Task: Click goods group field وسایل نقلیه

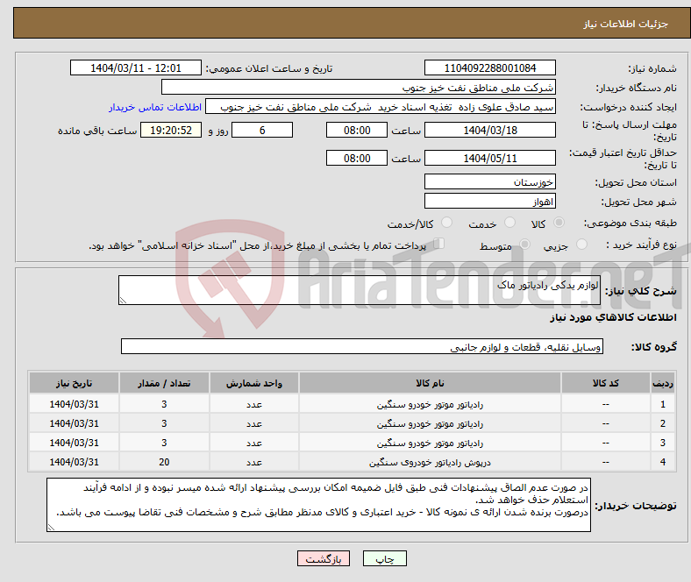Action: pyautogui.click(x=362, y=346)
